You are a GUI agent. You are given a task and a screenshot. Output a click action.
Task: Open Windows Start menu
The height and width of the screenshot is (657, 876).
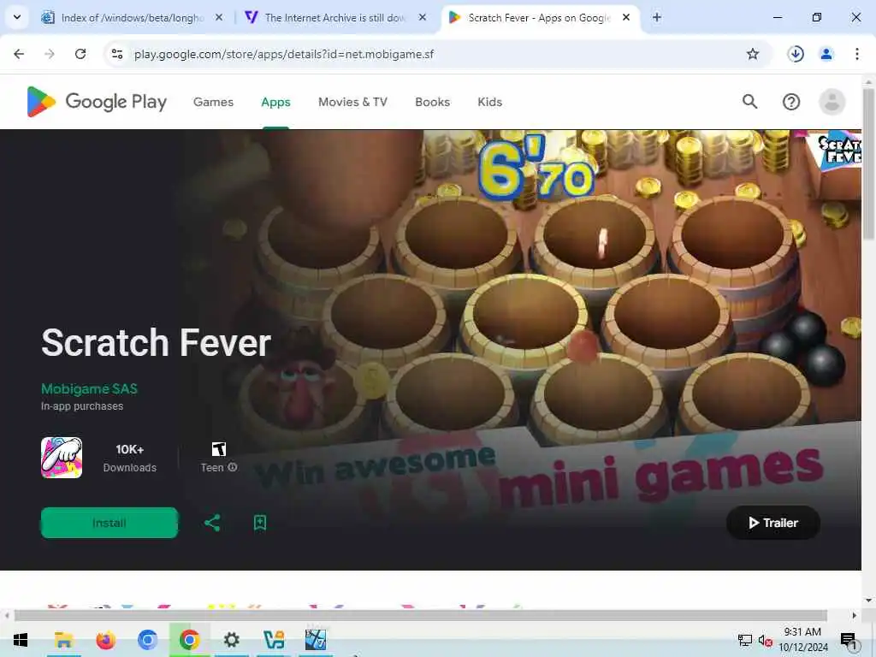point(21,640)
